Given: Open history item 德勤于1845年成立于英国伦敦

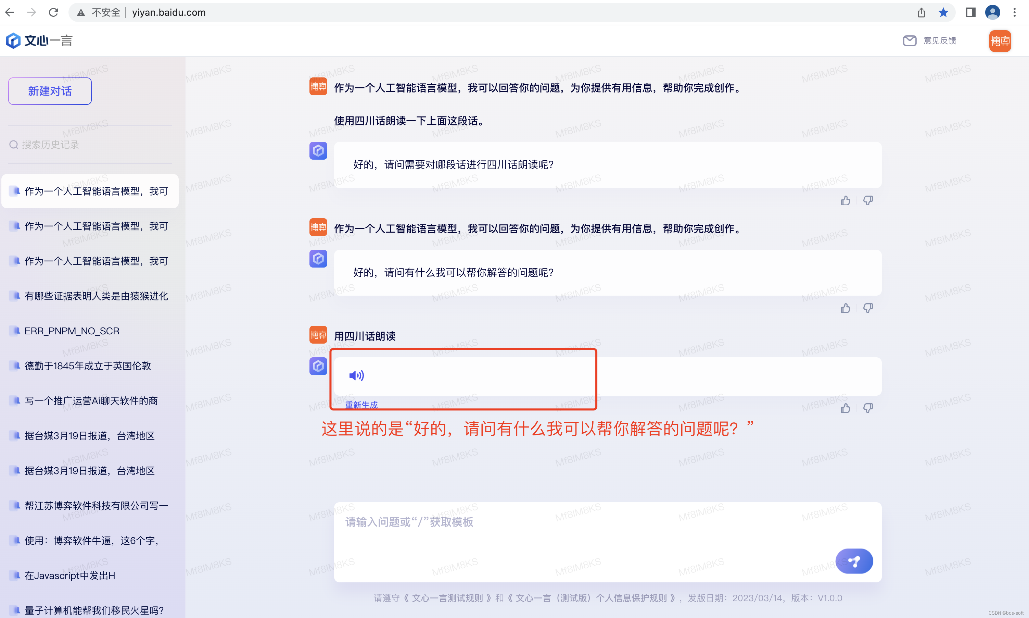Looking at the screenshot, I should pyautogui.click(x=90, y=366).
